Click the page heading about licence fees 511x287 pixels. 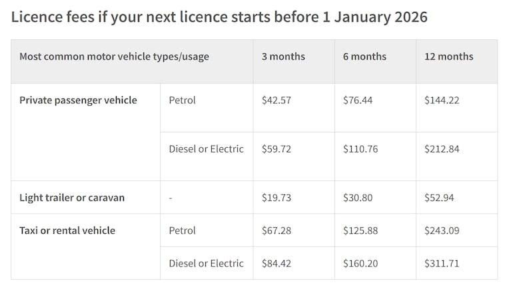pos(219,17)
